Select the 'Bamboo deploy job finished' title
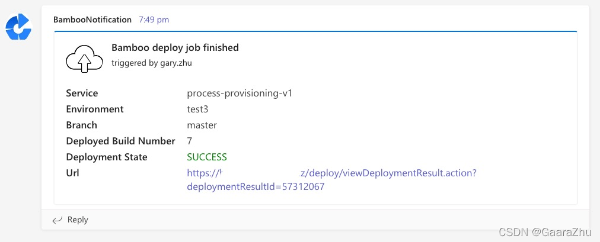600x242 pixels. point(175,48)
